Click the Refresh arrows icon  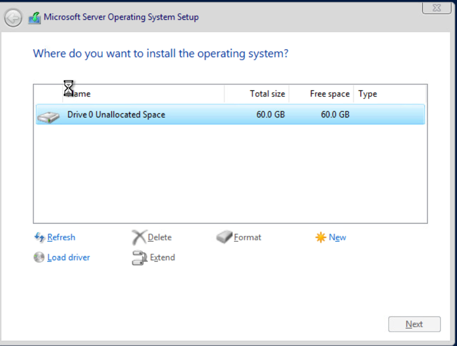(x=39, y=237)
